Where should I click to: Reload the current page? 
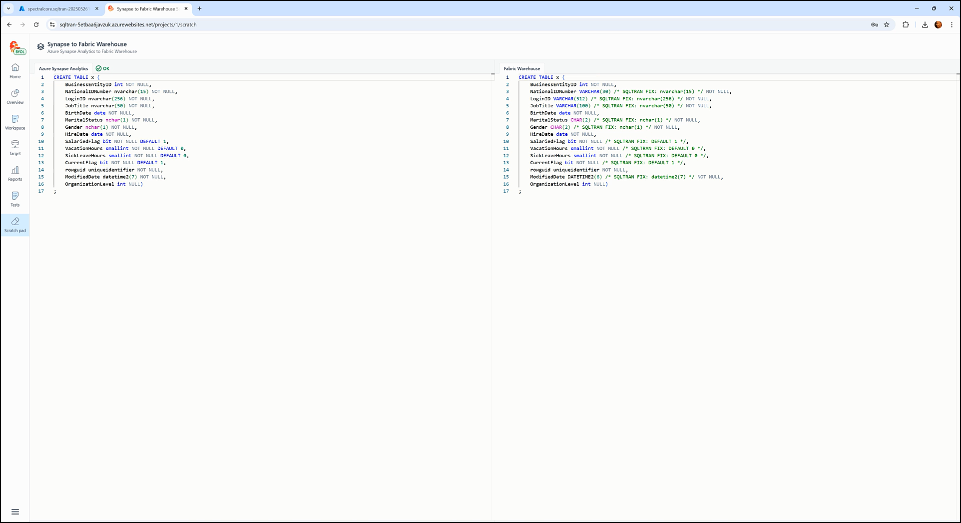(x=36, y=24)
